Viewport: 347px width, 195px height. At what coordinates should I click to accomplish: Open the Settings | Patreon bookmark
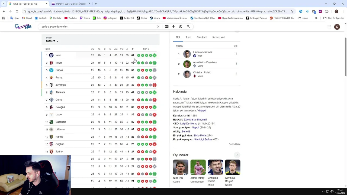(x=256, y=18)
